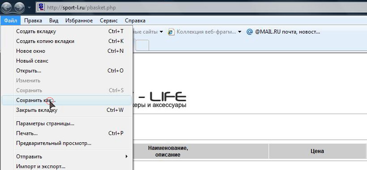Open the Коллекция веб-фрагм... link

(x=206, y=32)
